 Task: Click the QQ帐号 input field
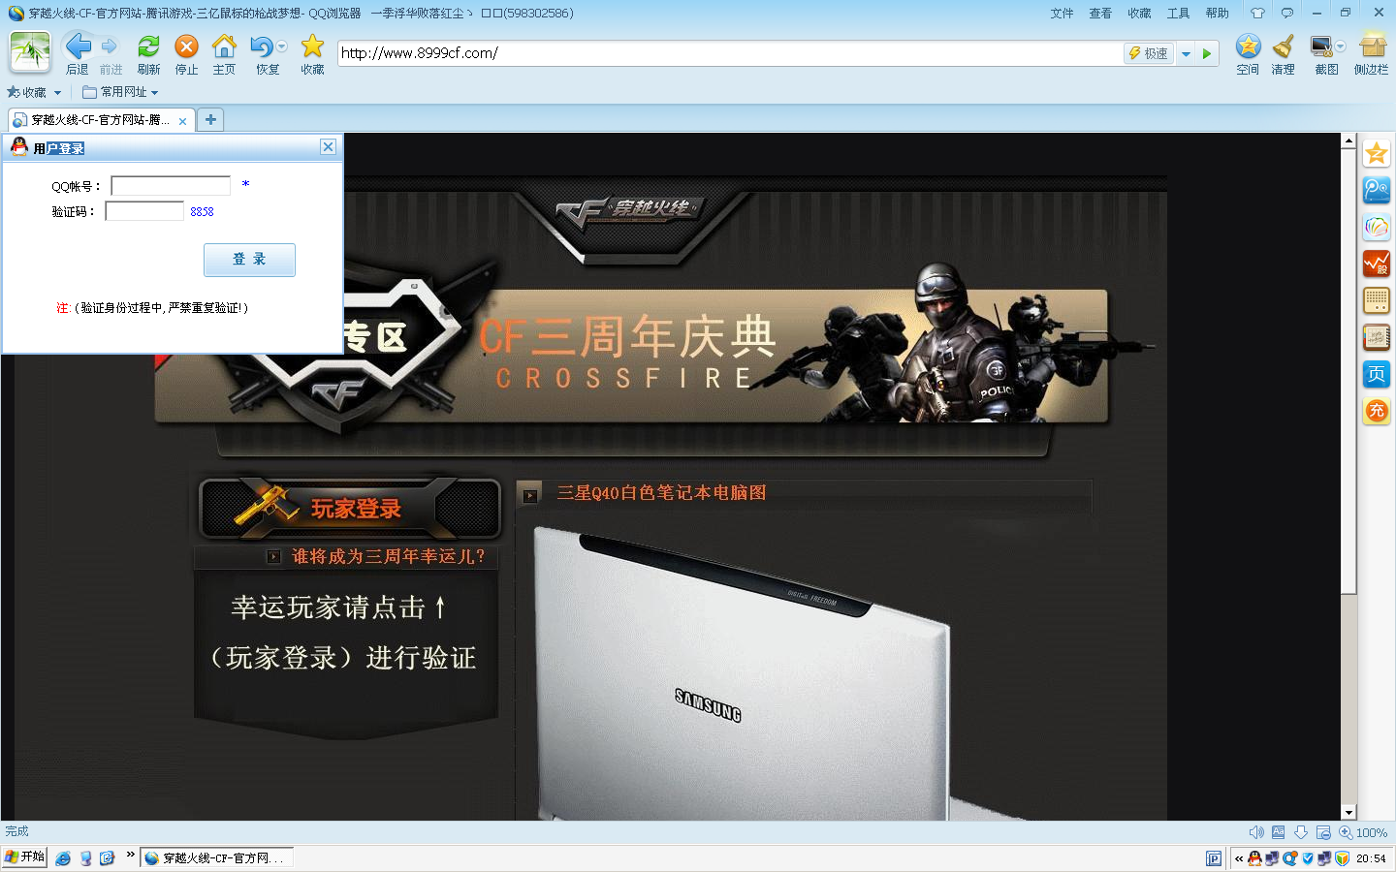pos(171,185)
